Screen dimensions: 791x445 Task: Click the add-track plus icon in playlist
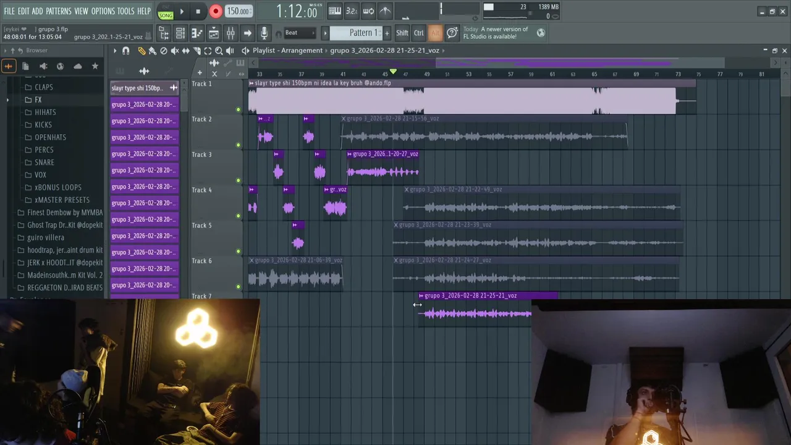pos(199,73)
